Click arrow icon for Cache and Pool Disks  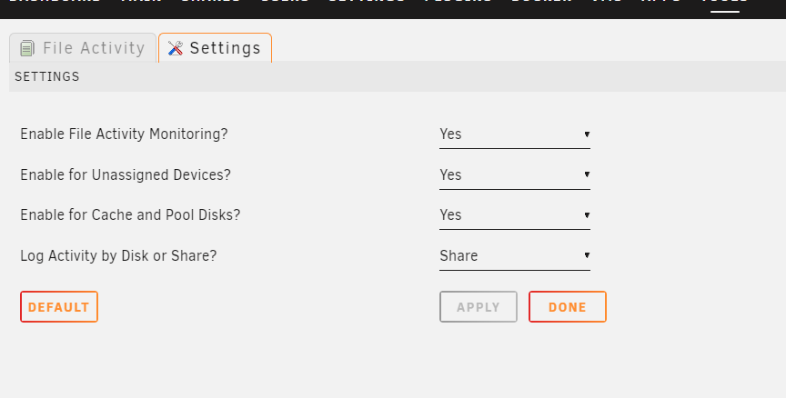[587, 215]
